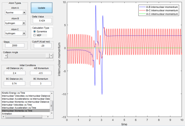Select the Dynamics calculation type
The height and width of the screenshot is (126, 185).
34,31
